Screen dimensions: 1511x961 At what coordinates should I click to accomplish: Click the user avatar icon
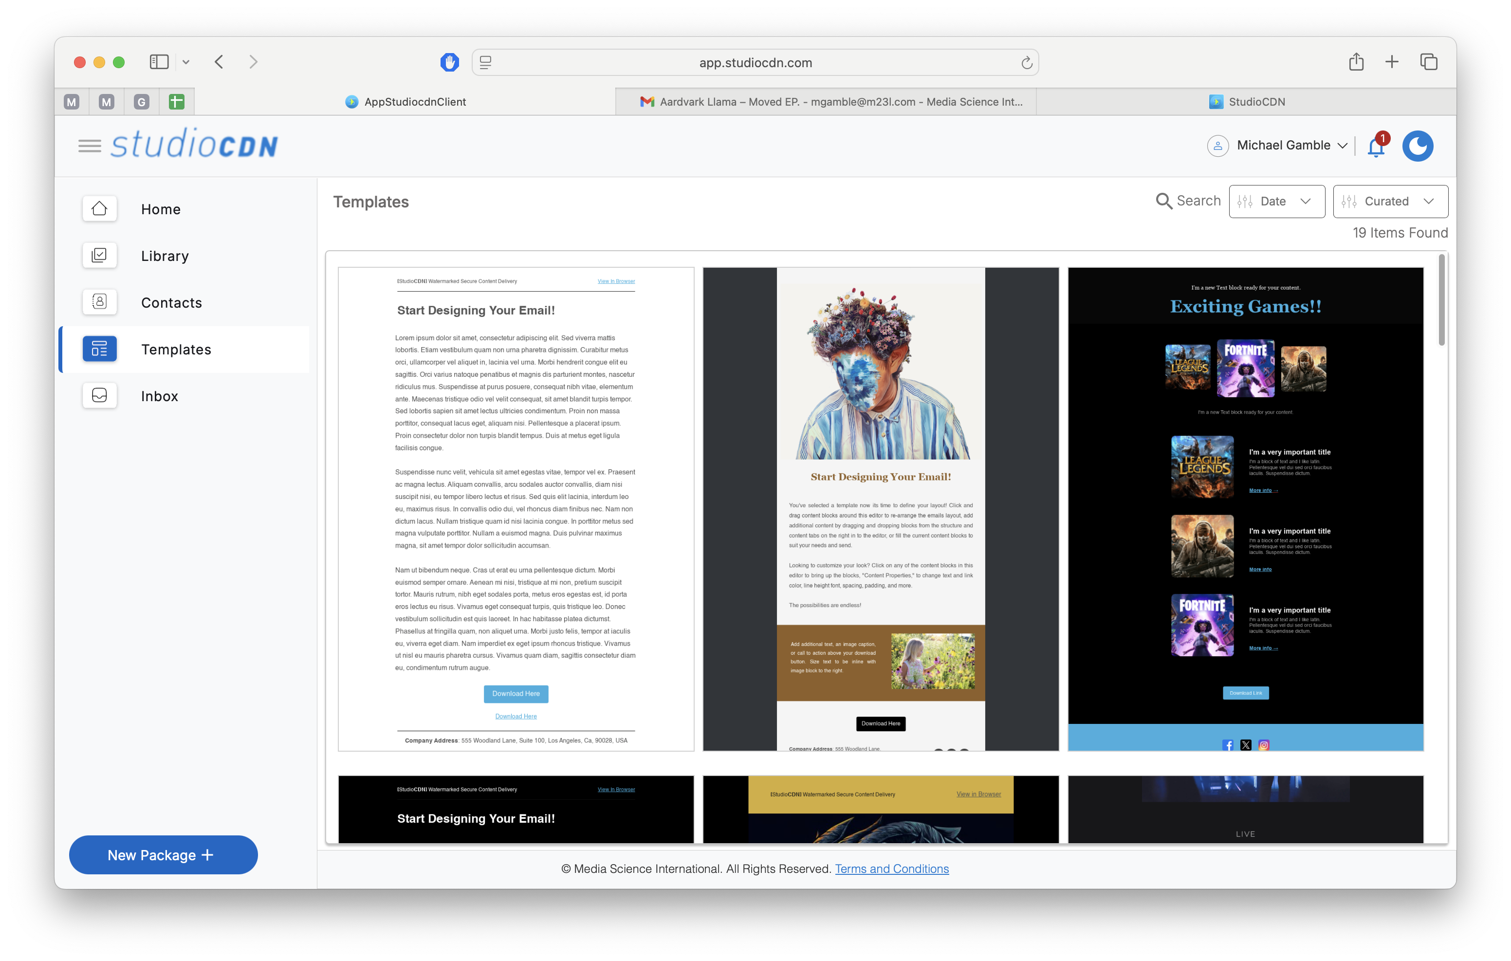pyautogui.click(x=1218, y=146)
